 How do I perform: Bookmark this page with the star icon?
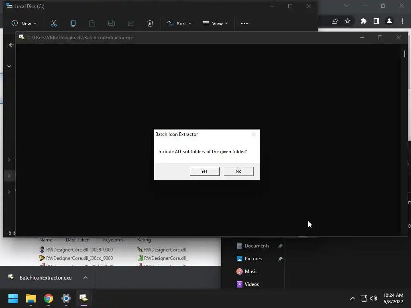[x=348, y=21]
